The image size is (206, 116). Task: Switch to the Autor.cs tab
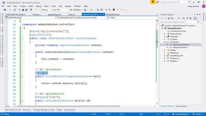72,15
